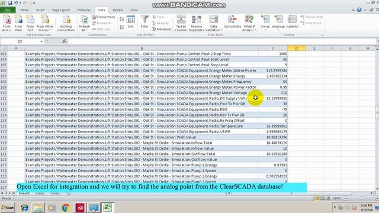
Task: Click Remove Duplicates
Action: [x=196, y=23]
